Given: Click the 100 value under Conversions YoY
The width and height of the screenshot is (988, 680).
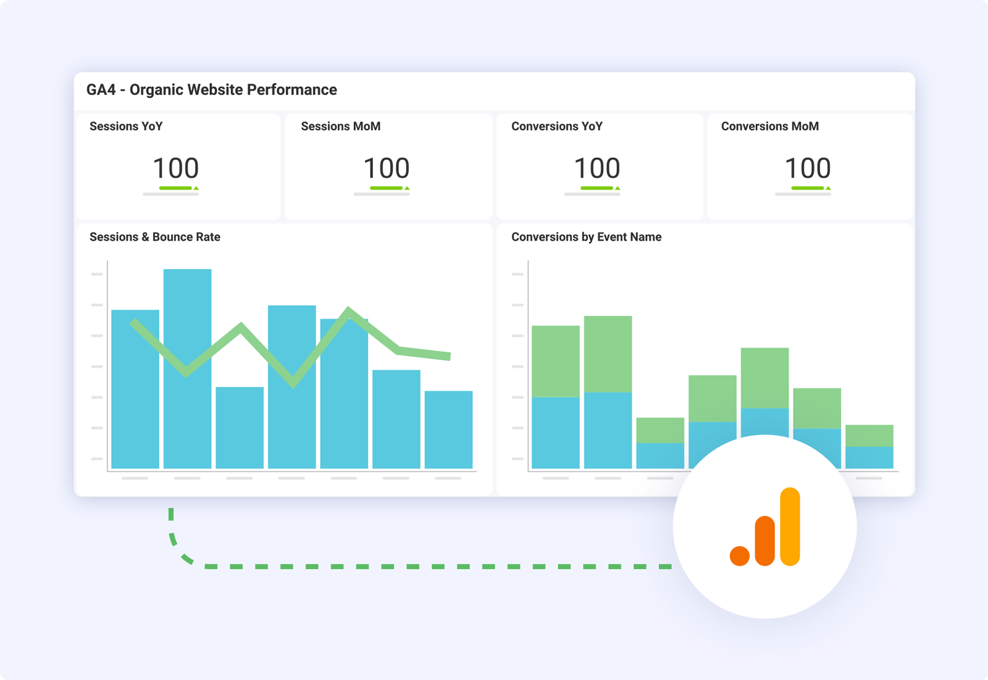Looking at the screenshot, I should [597, 168].
